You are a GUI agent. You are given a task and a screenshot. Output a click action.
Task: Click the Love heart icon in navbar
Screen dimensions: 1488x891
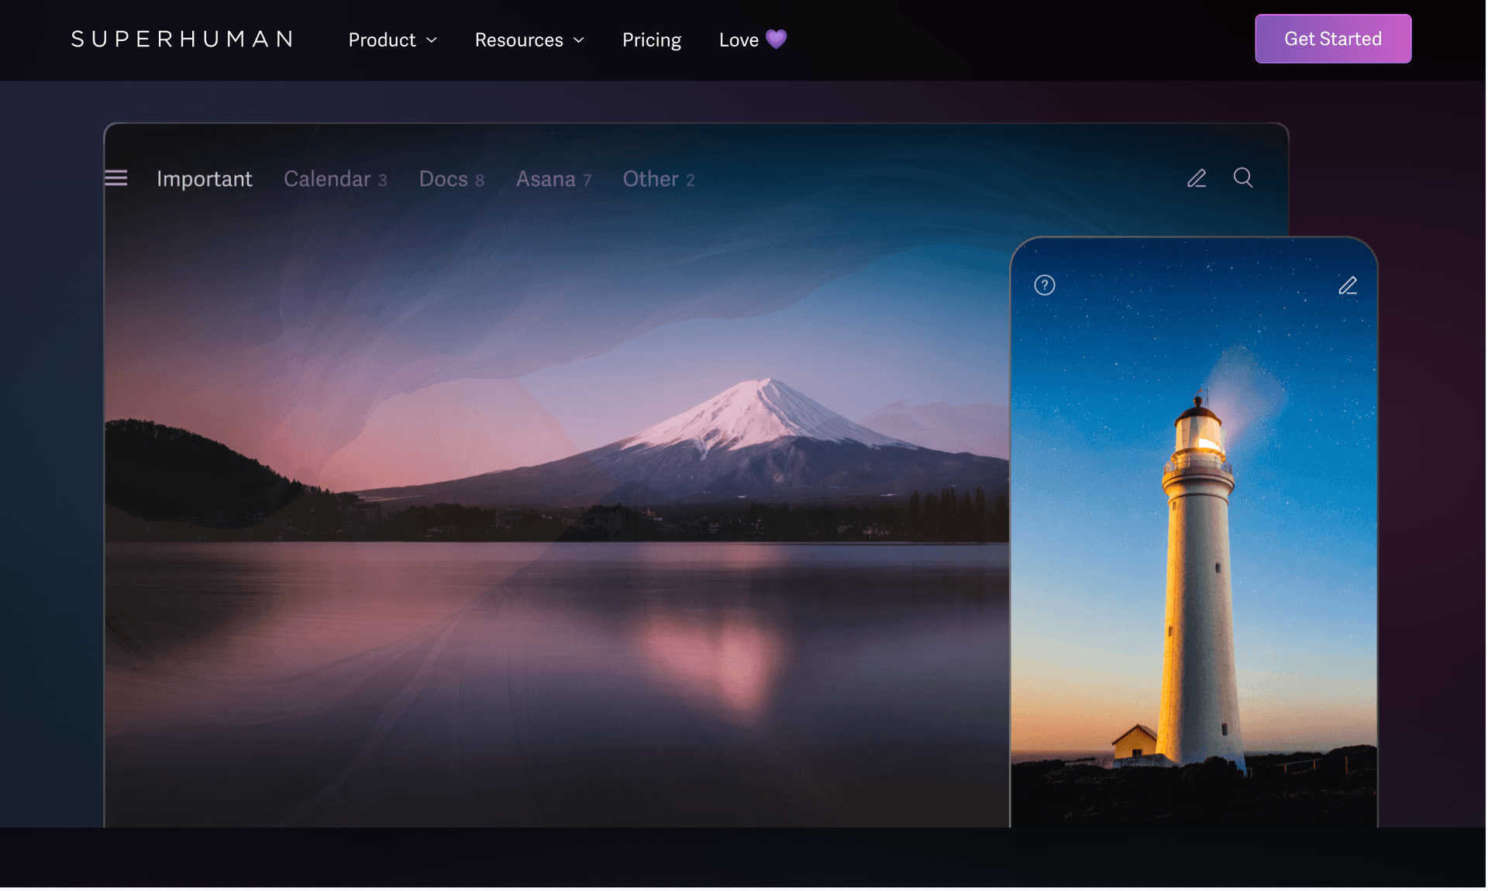777,38
